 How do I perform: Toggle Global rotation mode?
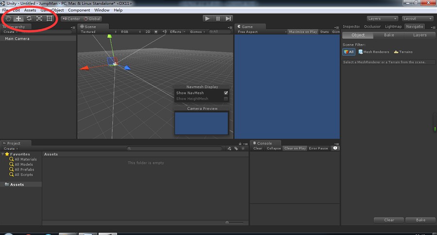pyautogui.click(x=92, y=19)
